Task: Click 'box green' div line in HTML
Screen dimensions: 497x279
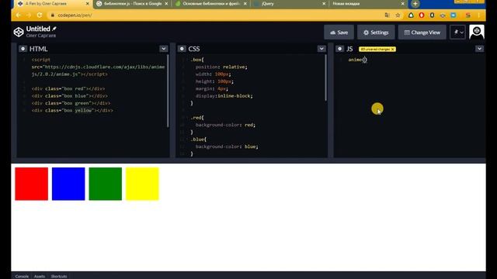Action: pyautogui.click(x=71, y=103)
